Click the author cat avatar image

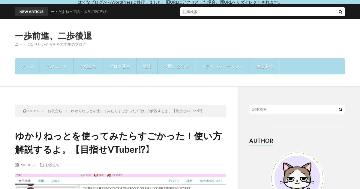pyautogui.click(x=297, y=171)
